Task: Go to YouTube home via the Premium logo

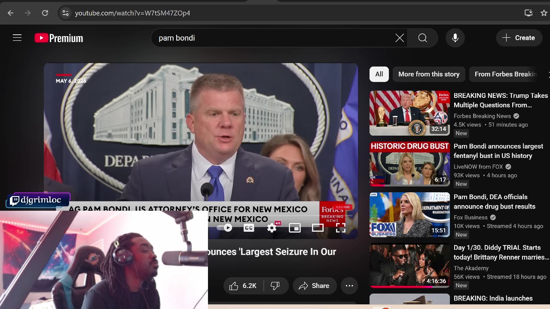Action: point(59,38)
